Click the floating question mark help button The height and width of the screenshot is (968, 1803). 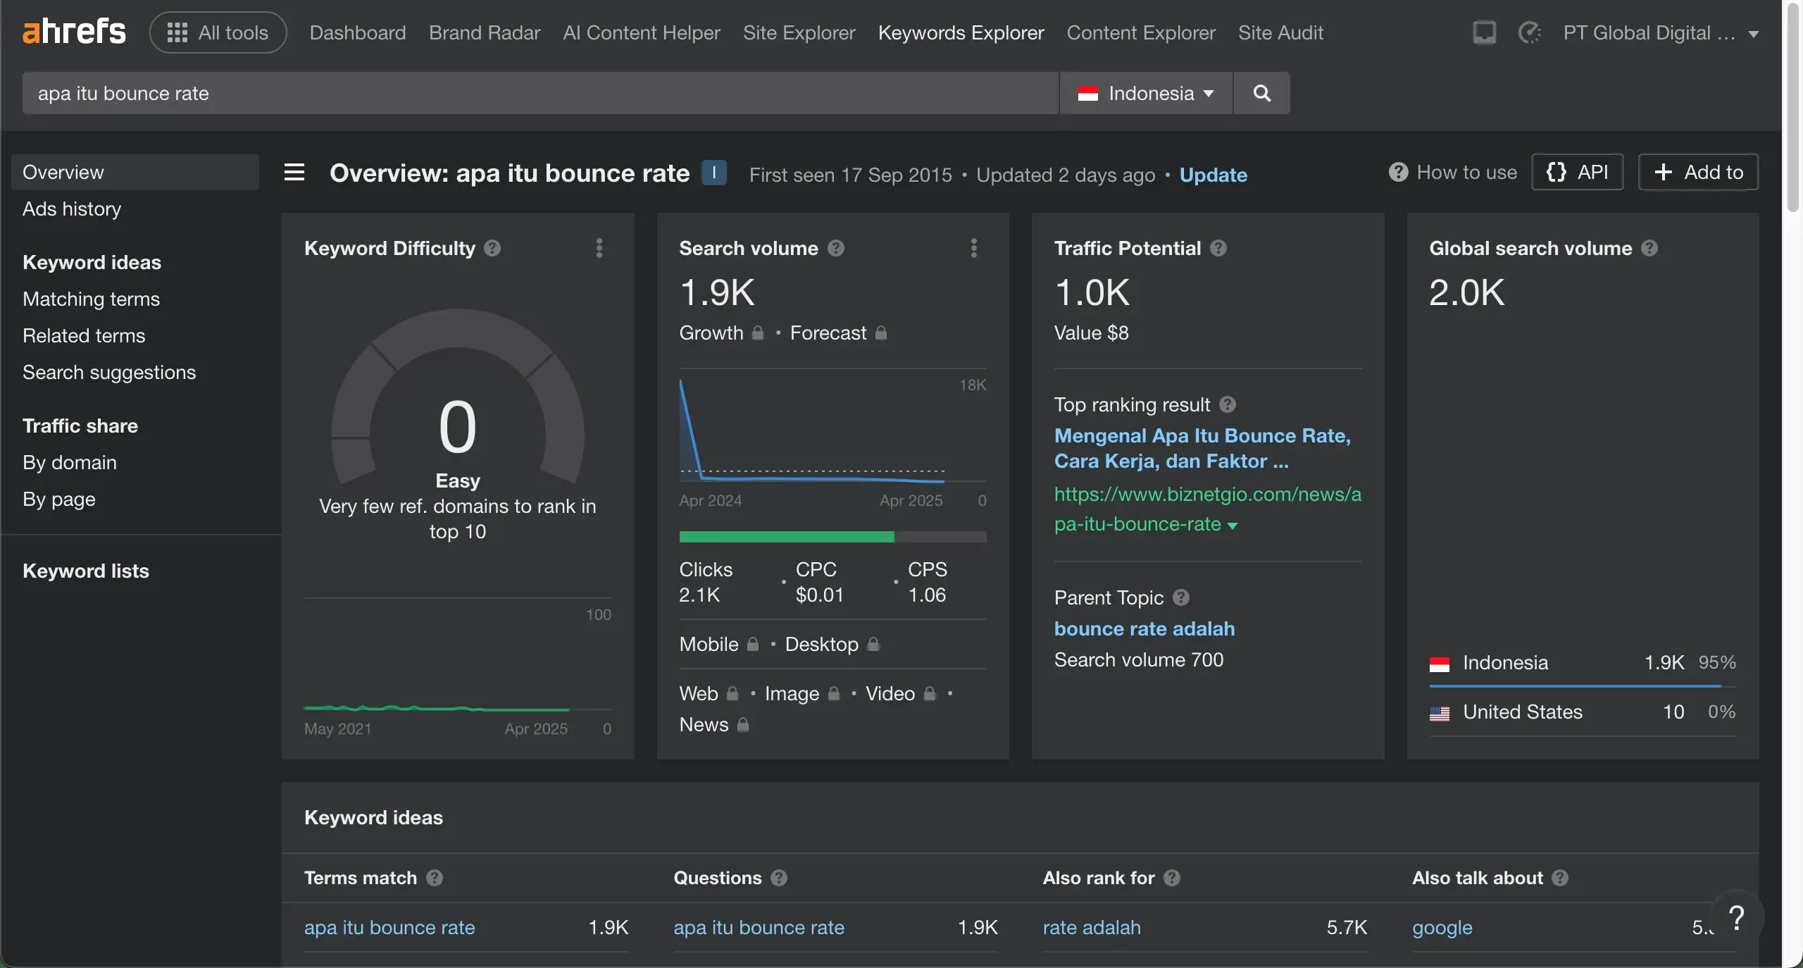[x=1737, y=918]
